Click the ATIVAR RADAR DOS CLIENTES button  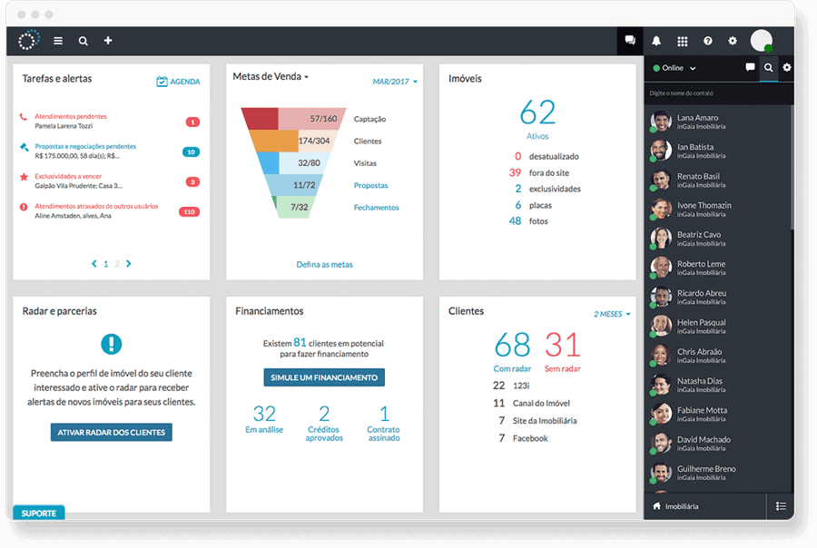[111, 432]
